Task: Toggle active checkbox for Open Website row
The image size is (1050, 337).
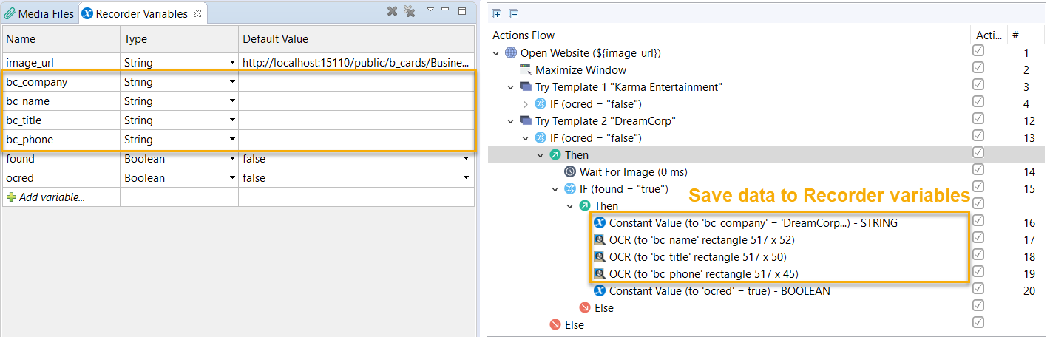Action: point(978,51)
